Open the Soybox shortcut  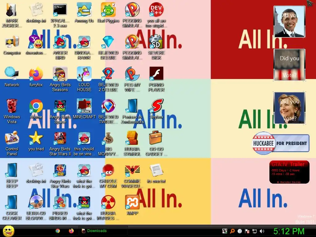(156, 109)
